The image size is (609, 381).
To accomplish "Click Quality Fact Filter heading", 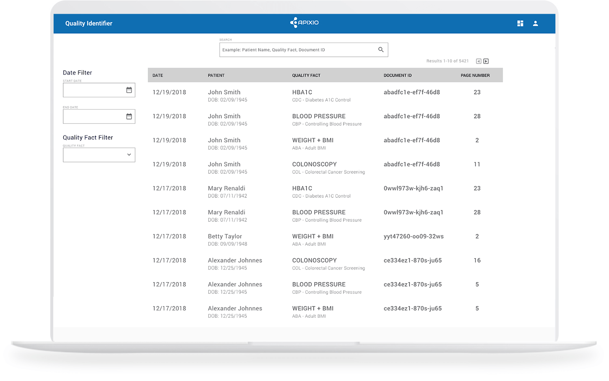I will (88, 137).
